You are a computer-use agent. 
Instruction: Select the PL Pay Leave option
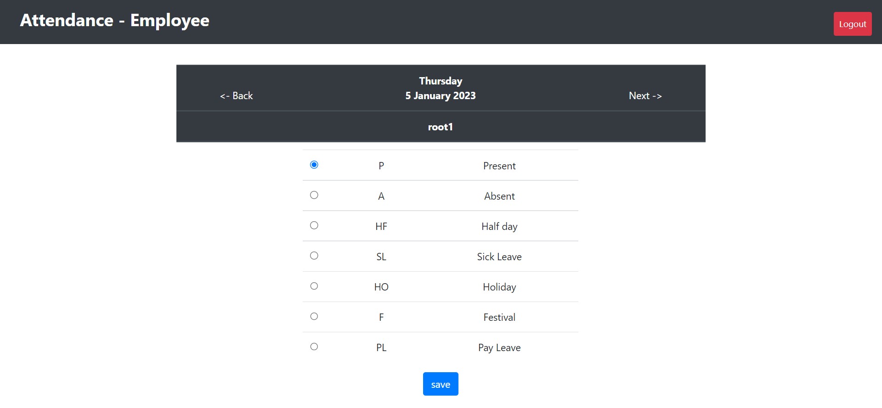coord(314,347)
